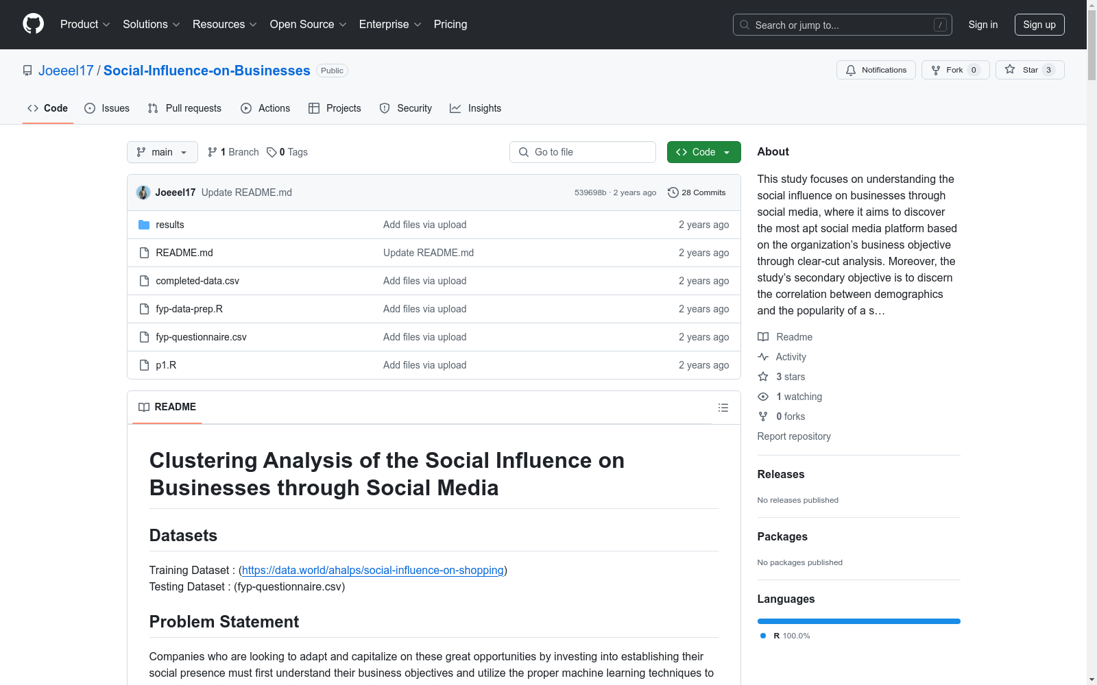View the 28 Commits history

[x=697, y=192]
